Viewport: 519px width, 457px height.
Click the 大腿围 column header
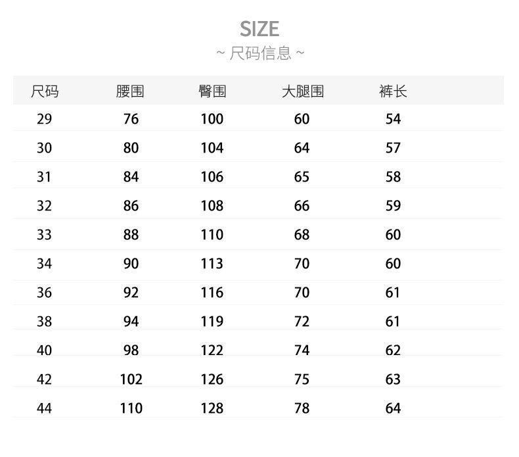pyautogui.click(x=302, y=91)
